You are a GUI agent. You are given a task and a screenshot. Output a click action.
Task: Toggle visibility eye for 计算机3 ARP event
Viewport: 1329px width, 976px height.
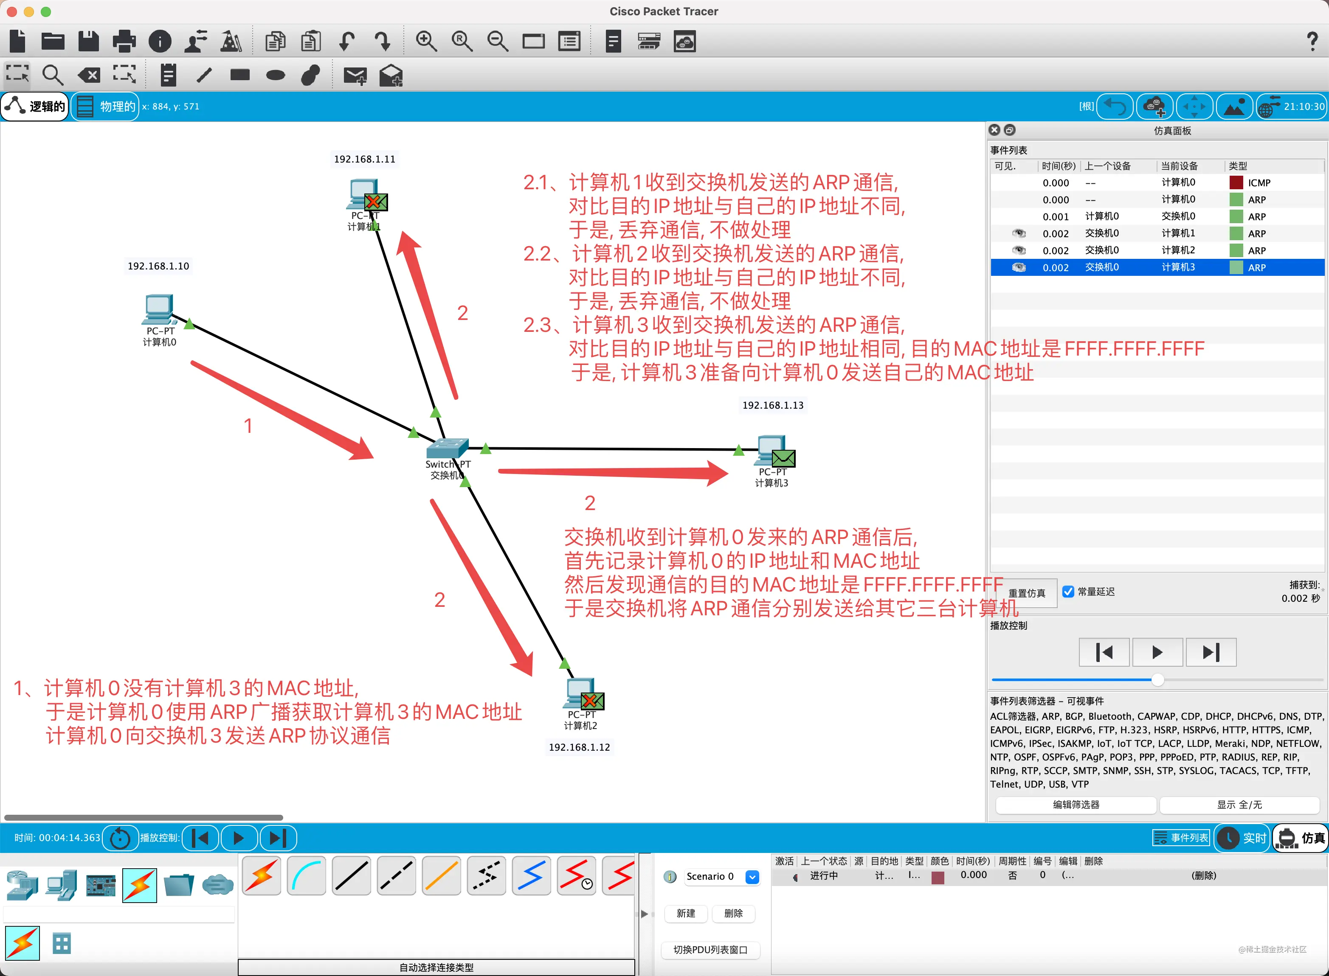(x=1019, y=267)
